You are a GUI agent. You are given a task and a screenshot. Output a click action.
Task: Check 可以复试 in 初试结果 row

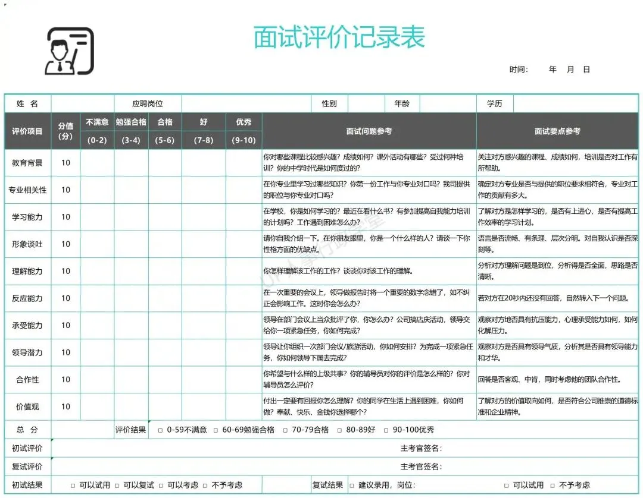tap(117, 486)
